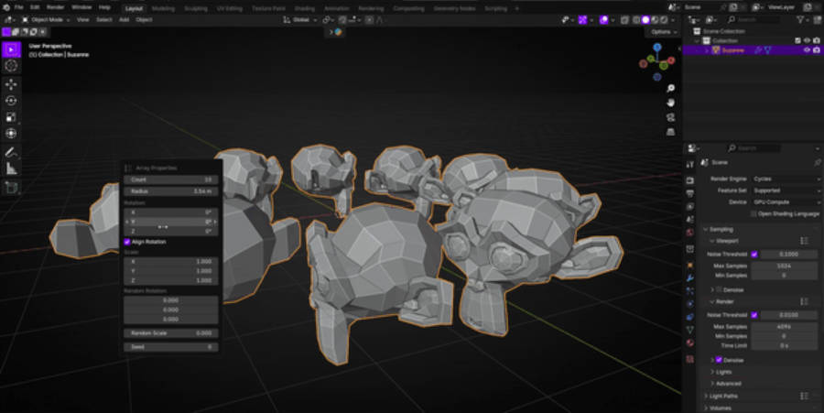Select the Move tool
Image resolution: width=824 pixels, height=413 pixels.
point(11,84)
